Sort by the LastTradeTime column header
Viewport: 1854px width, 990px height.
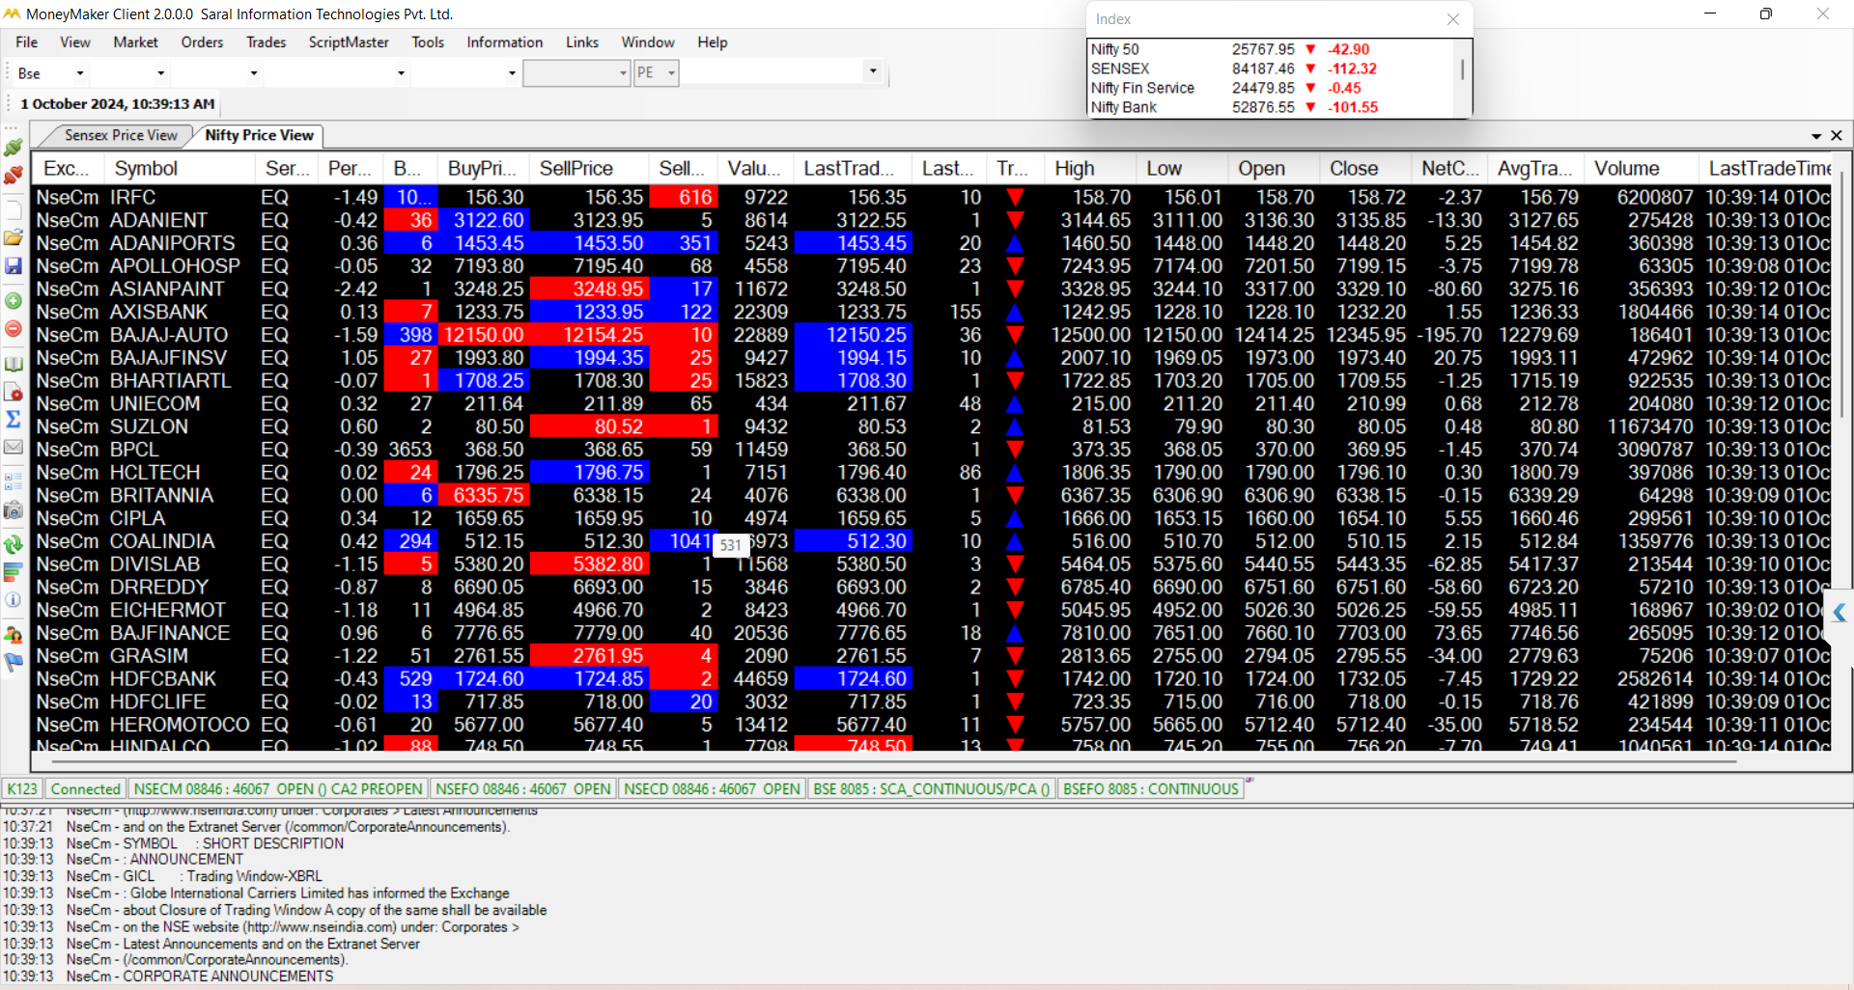(1766, 169)
